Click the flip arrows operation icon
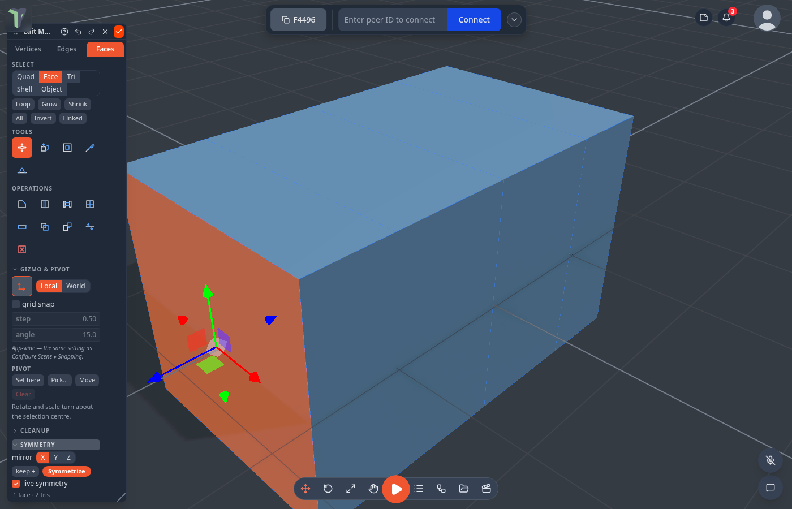This screenshot has height=509, width=792. point(90,227)
